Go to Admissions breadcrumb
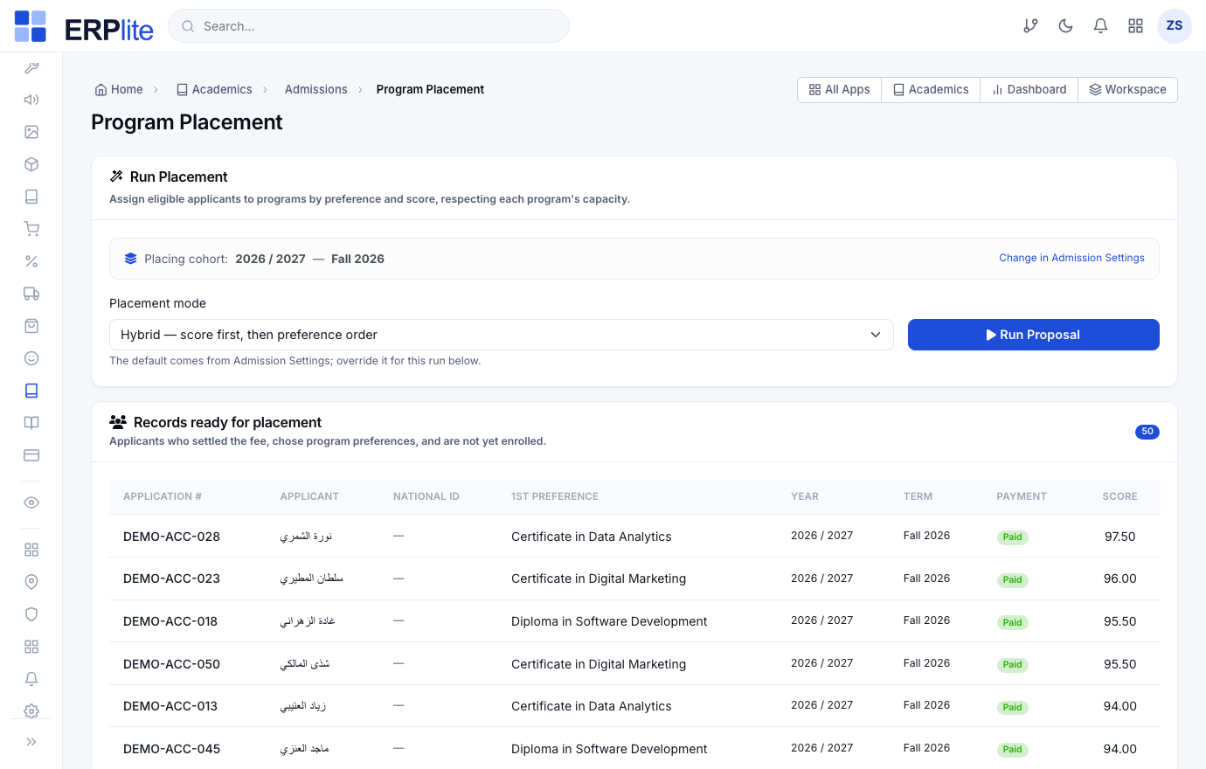 [315, 89]
